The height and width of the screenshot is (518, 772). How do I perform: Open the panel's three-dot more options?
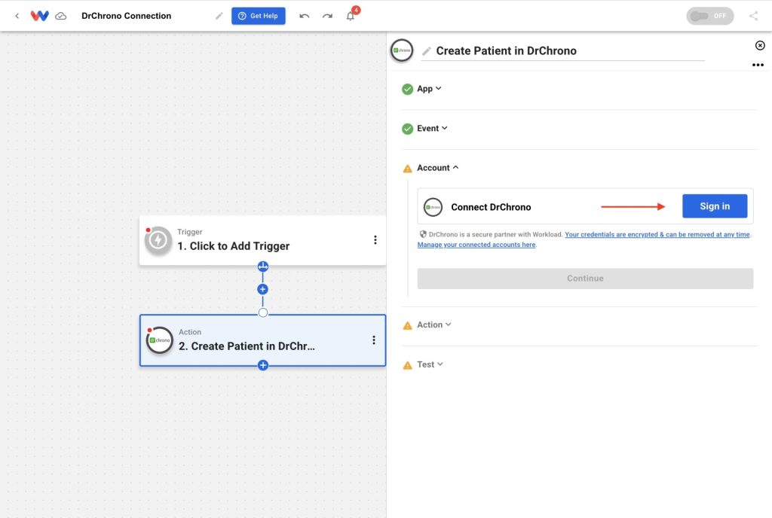(758, 65)
